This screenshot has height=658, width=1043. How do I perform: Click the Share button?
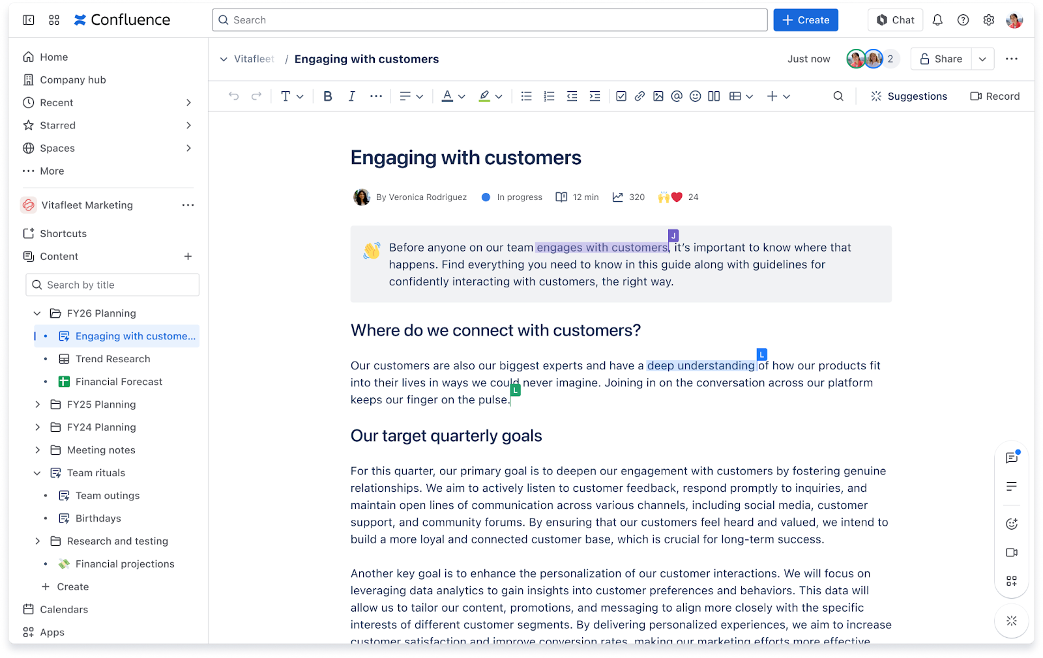941,59
